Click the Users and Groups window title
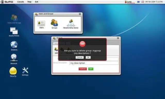Screen dimensions: 165x99 pyautogui.click(x=46, y=14)
